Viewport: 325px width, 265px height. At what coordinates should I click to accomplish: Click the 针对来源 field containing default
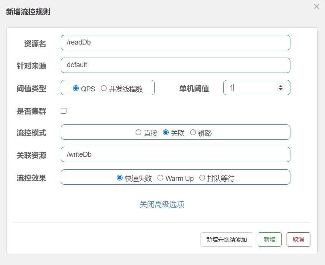175,65
